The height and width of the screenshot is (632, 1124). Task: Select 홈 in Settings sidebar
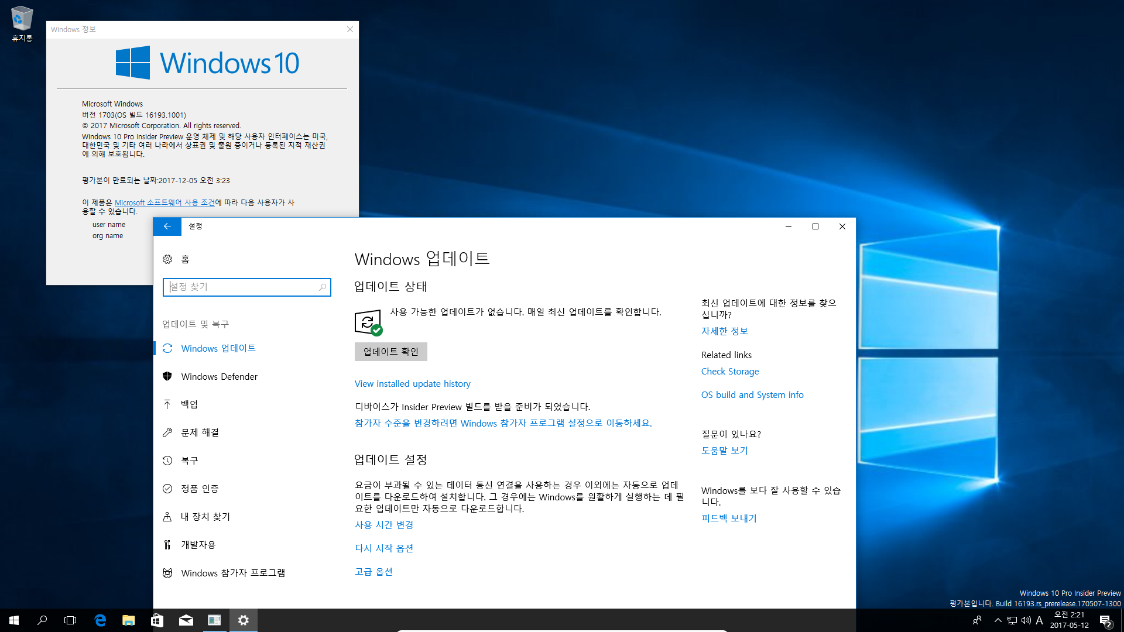(x=186, y=259)
